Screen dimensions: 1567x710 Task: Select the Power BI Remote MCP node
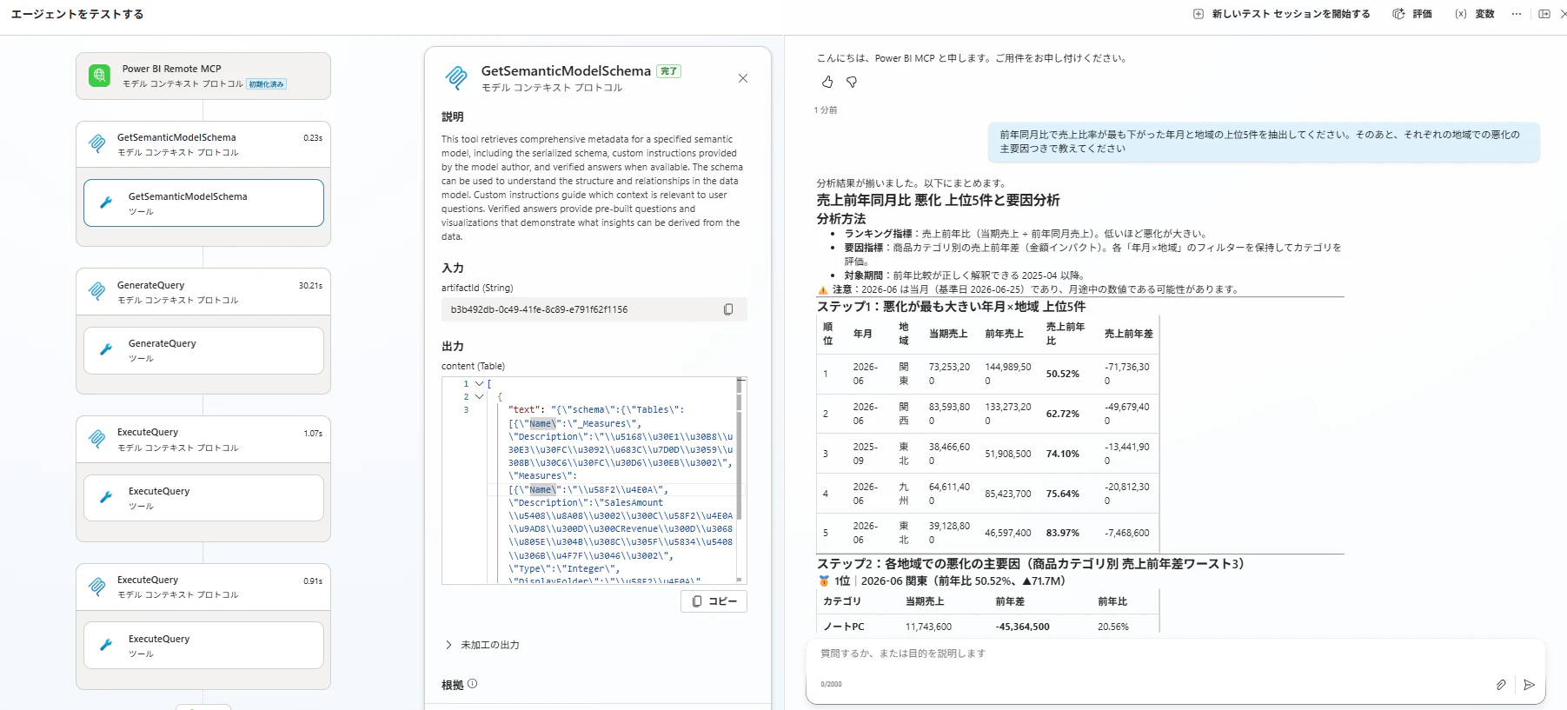[x=203, y=76]
